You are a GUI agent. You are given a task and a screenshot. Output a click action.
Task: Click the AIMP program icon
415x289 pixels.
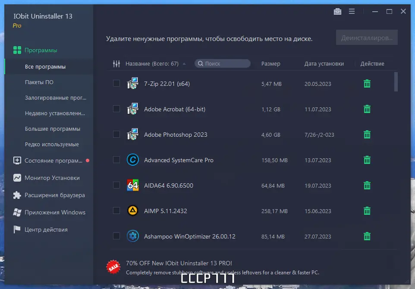[132, 210]
